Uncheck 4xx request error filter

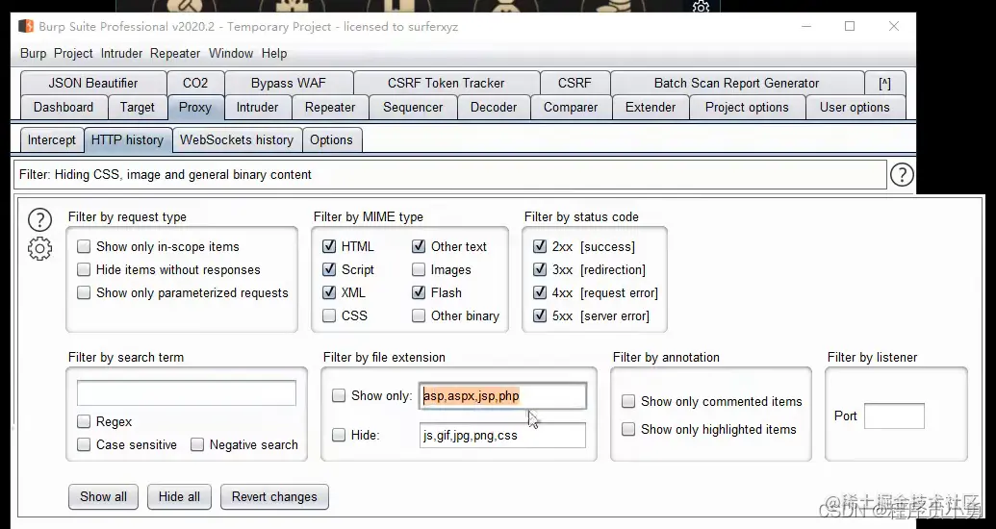[x=540, y=292]
